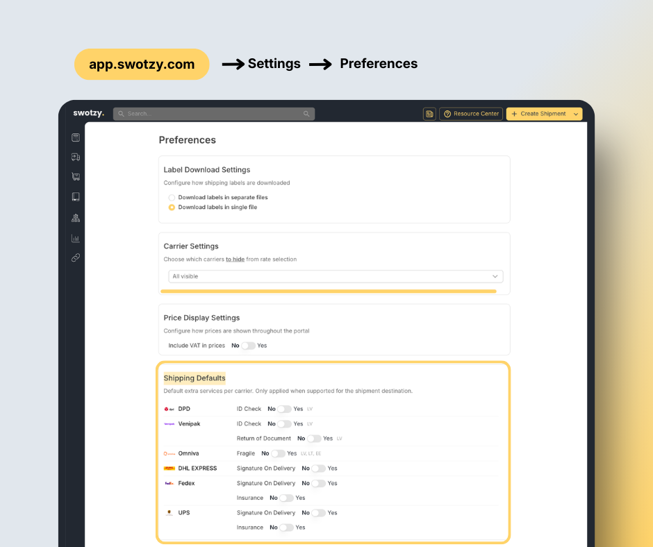Toggle Venipak ID Check switch

[x=284, y=423]
